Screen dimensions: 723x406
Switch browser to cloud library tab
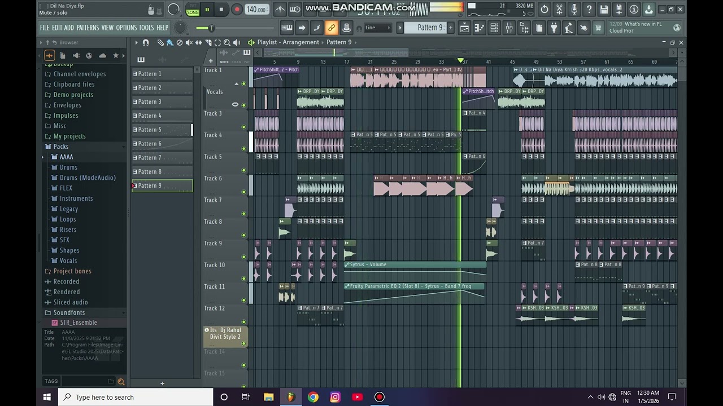pyautogui.click(x=102, y=55)
